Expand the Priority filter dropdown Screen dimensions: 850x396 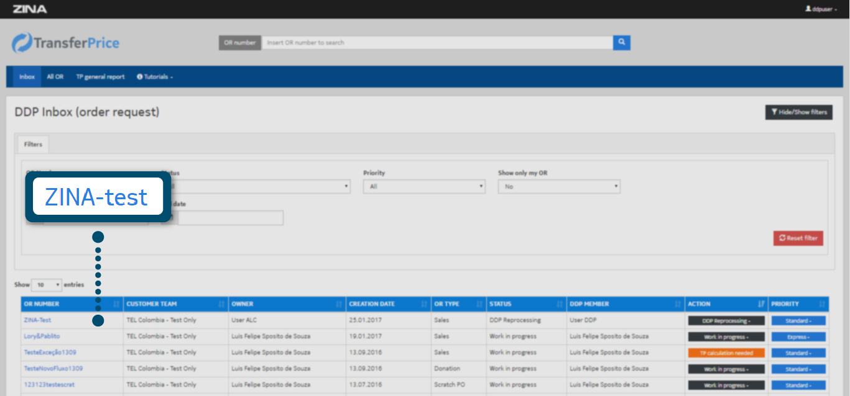[424, 186]
